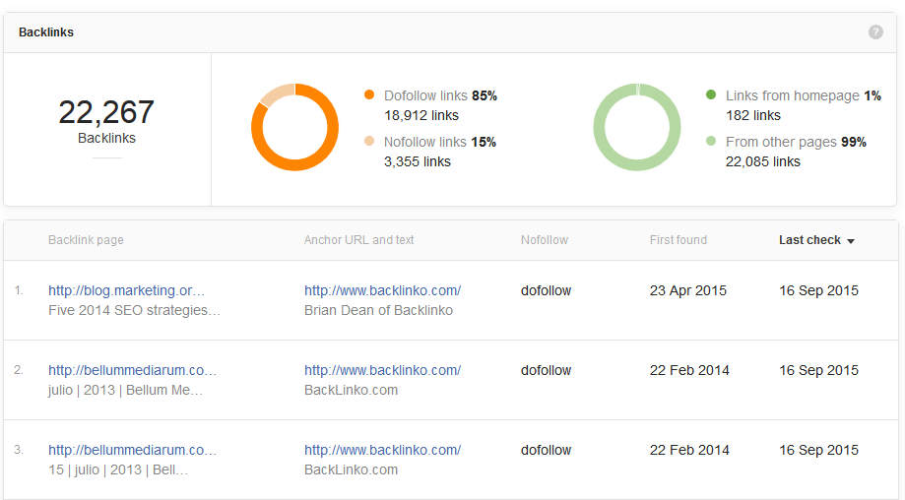Image resolution: width=905 pixels, height=500 pixels.
Task: Click the help question mark icon
Action: pos(875,32)
